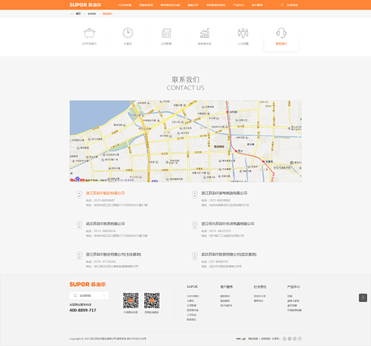The width and height of the screenshot is (371, 346).
Task: Click the 炊具 footer link under 产品中心
Action: (290, 296)
